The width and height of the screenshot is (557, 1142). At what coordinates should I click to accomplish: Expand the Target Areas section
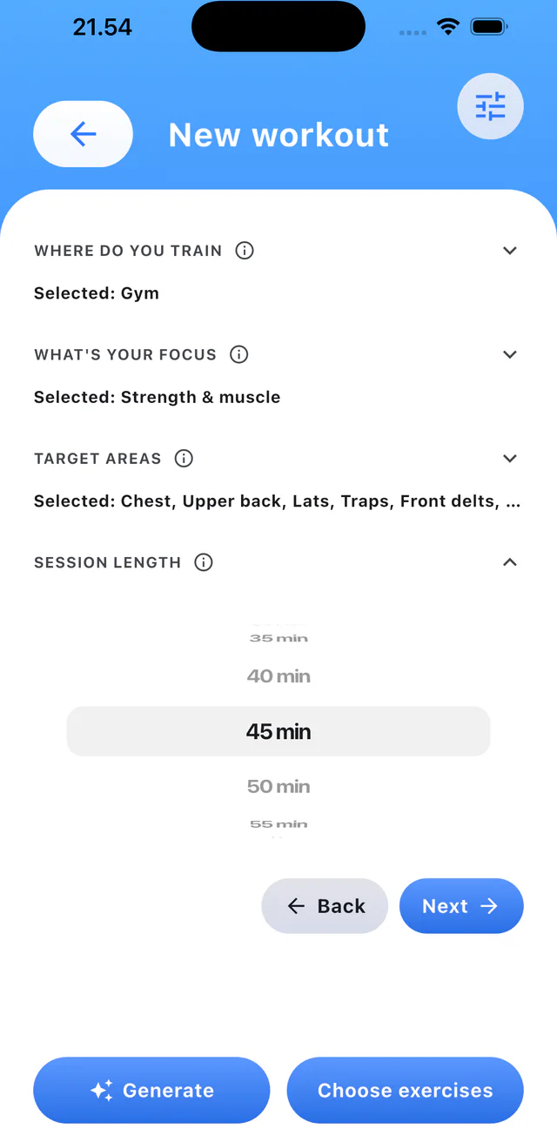(x=510, y=459)
